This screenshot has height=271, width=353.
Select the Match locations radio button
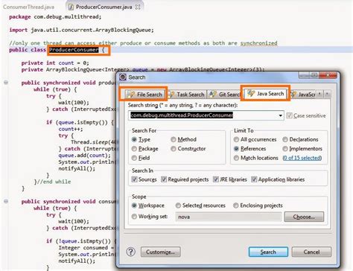(x=236, y=158)
